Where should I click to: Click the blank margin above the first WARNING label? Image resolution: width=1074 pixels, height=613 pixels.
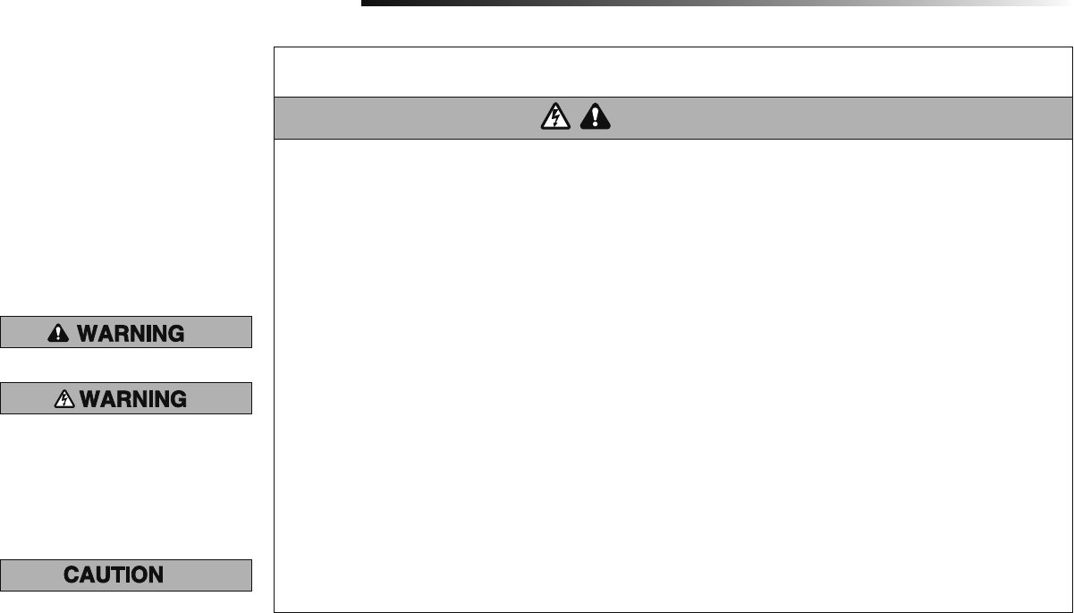pos(126,179)
